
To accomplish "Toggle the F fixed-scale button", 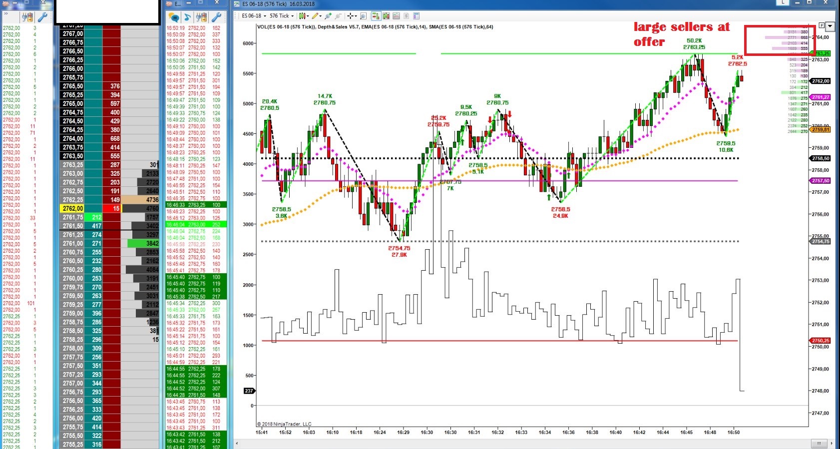I will [822, 25].
